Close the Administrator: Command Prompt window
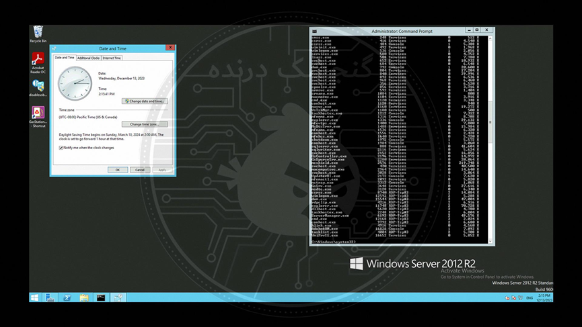 [486, 30]
